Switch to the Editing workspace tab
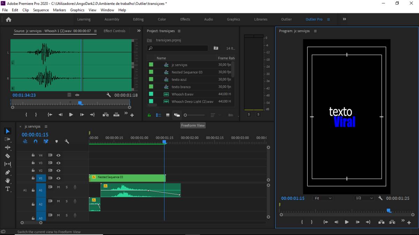Image resolution: width=419 pixels, height=235 pixels. click(x=138, y=20)
